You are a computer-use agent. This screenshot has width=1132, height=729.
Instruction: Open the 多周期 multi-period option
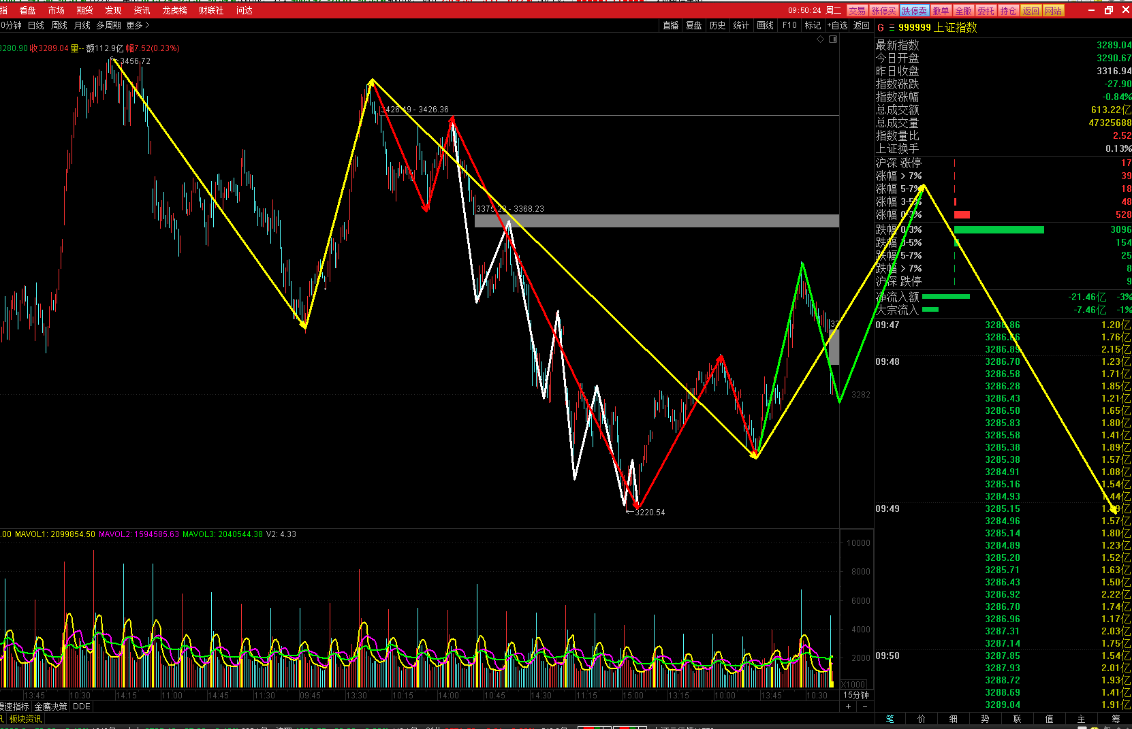(108, 25)
